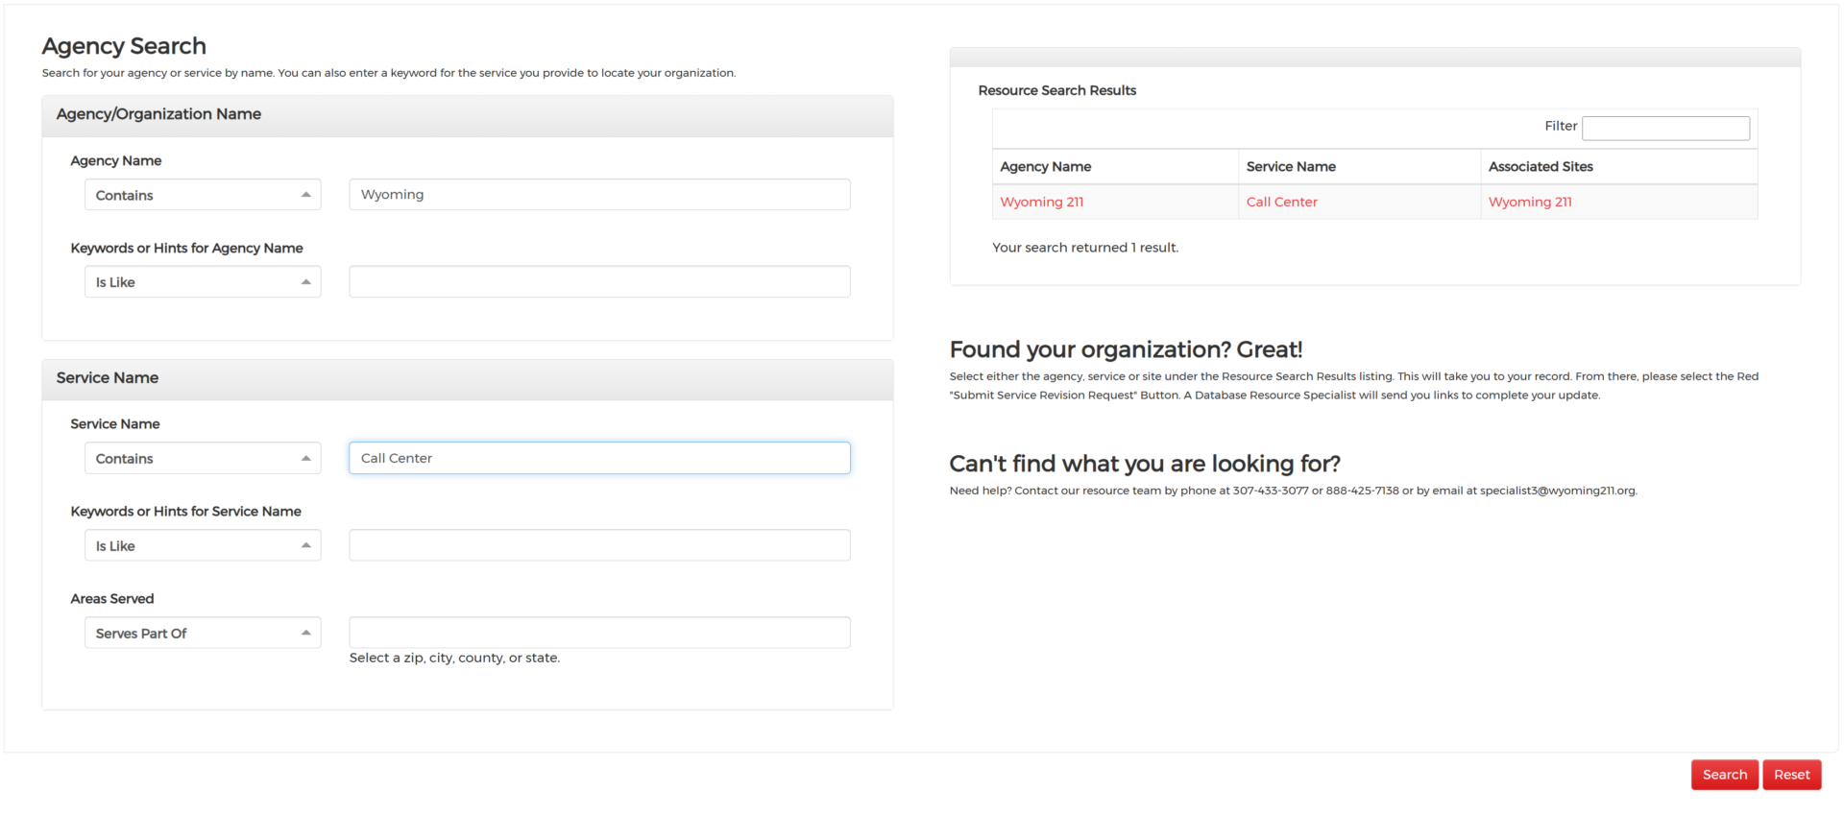Click the 'Found your organization? Great!' heading
This screenshot has width=1844, height=815.
[1126, 349]
